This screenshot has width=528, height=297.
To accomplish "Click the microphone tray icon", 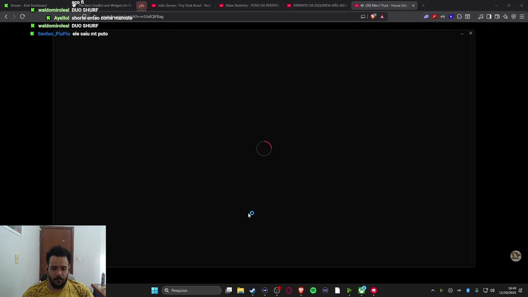I will (476, 290).
